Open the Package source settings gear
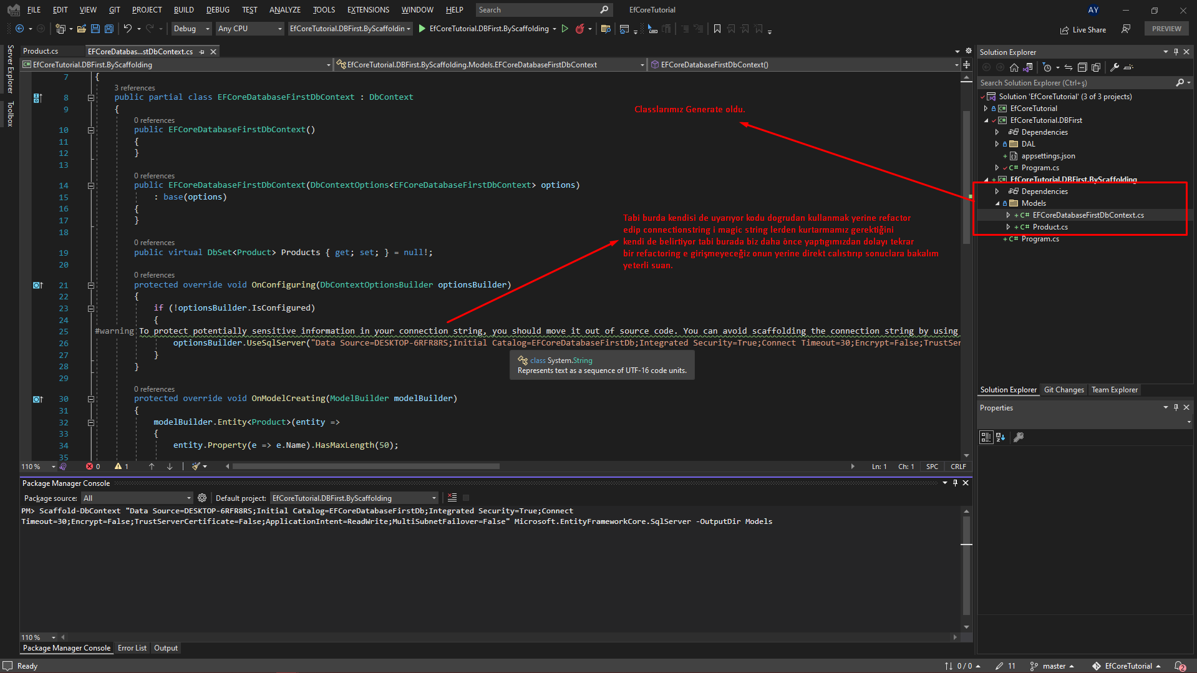Viewport: 1197px width, 673px height. [201, 498]
